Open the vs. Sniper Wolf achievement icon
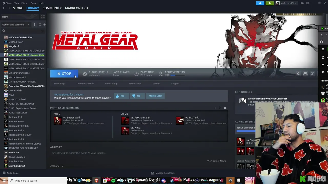This screenshot has width=328, height=184. (x=58, y=120)
